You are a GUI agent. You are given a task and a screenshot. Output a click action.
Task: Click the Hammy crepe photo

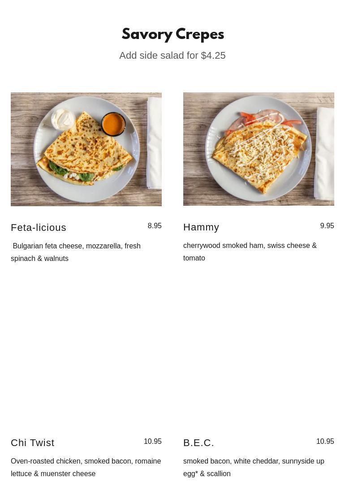(259, 149)
